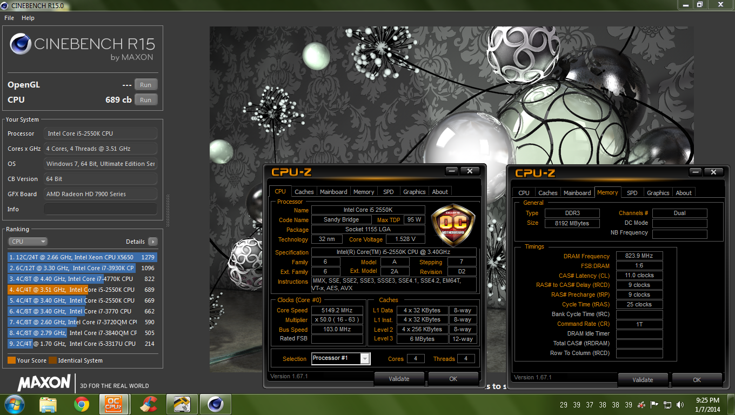Launch Google Chrome from the taskbar
Image resolution: width=735 pixels, height=415 pixels.
click(82, 404)
